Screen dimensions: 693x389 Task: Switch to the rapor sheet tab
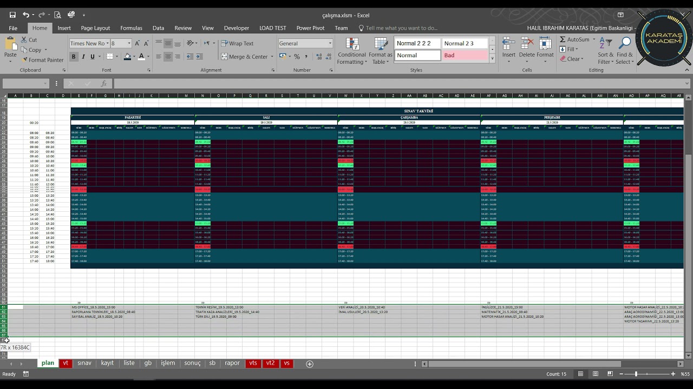pos(232,363)
